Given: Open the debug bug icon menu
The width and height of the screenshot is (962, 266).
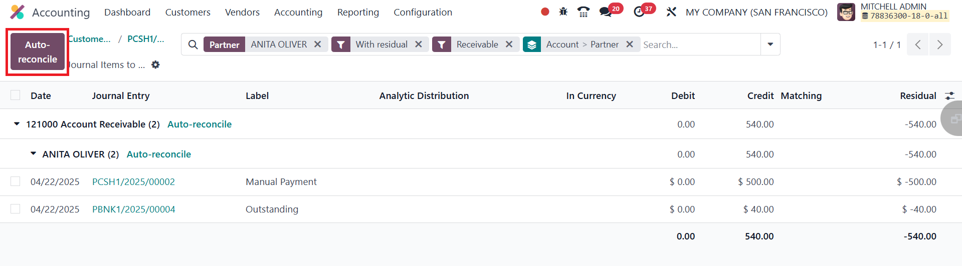Looking at the screenshot, I should (x=563, y=11).
